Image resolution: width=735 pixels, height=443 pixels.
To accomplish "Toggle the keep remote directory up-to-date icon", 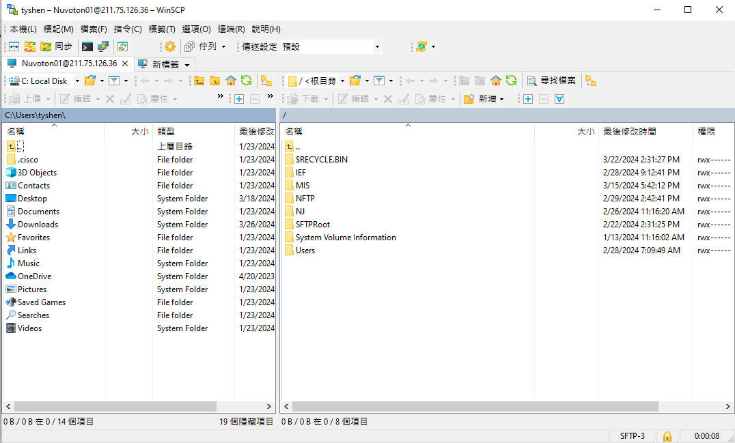I will coord(122,46).
